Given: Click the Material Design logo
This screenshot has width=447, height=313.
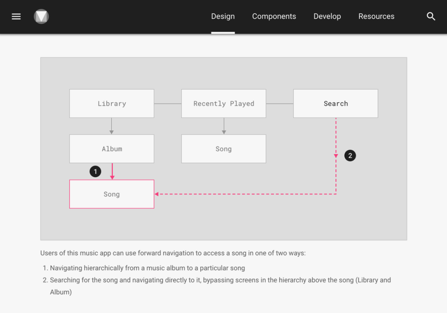Looking at the screenshot, I should coord(41,17).
